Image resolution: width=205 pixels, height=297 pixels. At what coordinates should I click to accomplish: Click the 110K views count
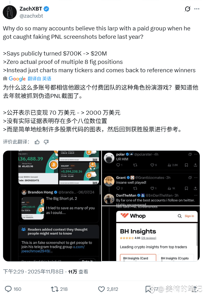click(78, 272)
